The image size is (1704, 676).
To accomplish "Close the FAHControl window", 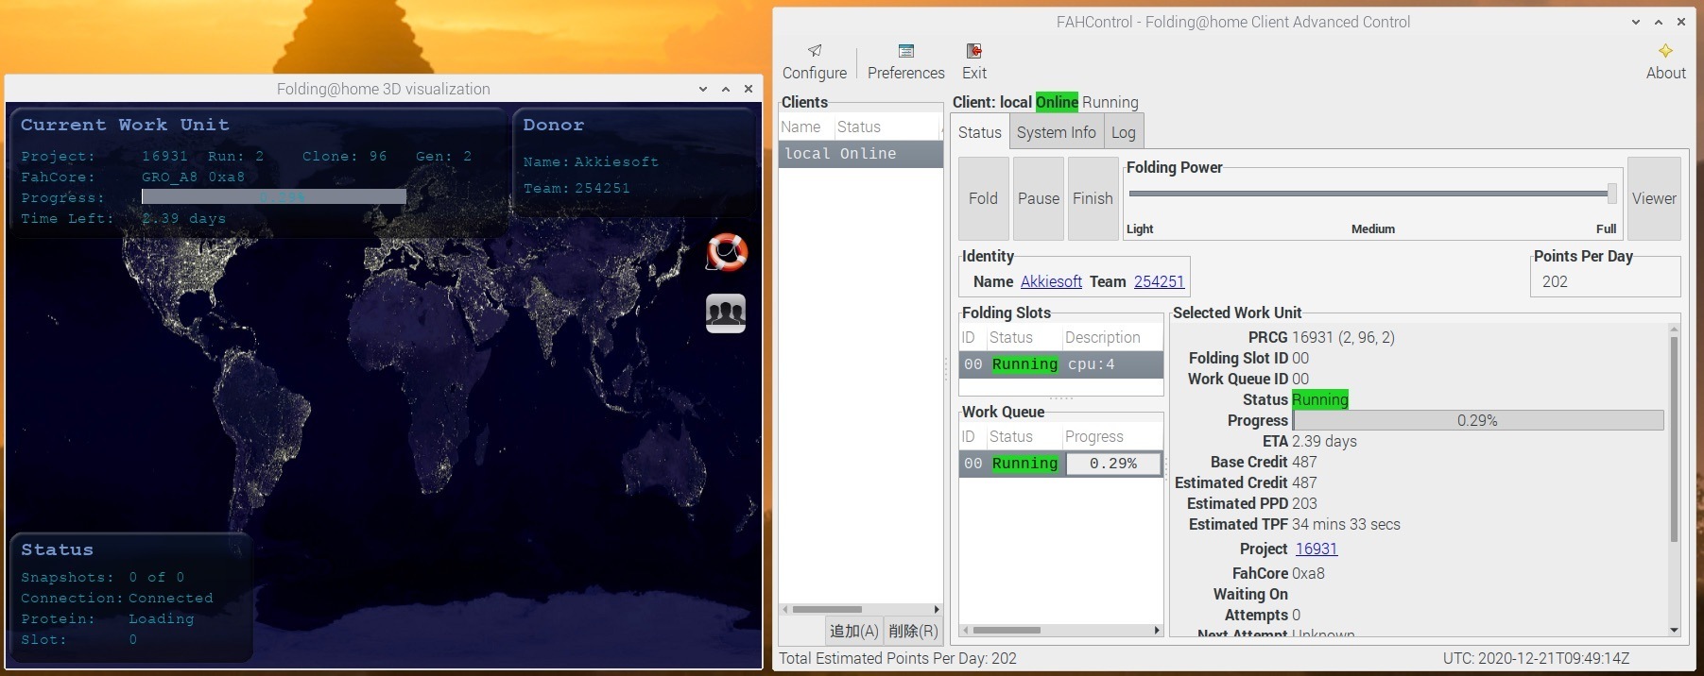I will pyautogui.click(x=1681, y=22).
